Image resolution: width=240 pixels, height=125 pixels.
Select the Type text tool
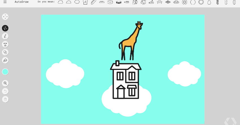(x=5, y=44)
